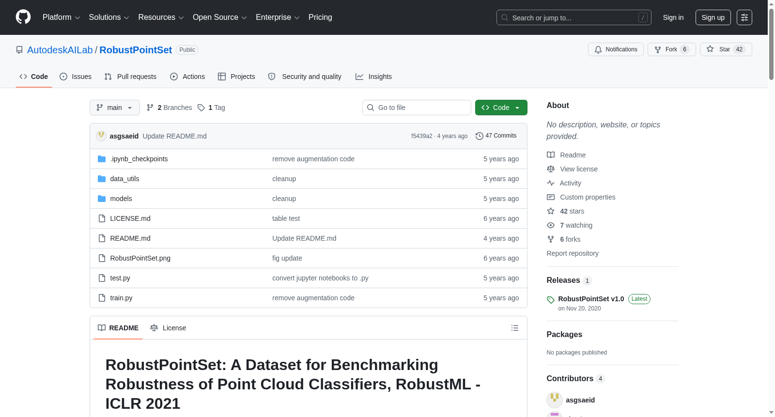775x417 pixels.
Task: Click the data_utils folder icon
Action: [x=102, y=179]
